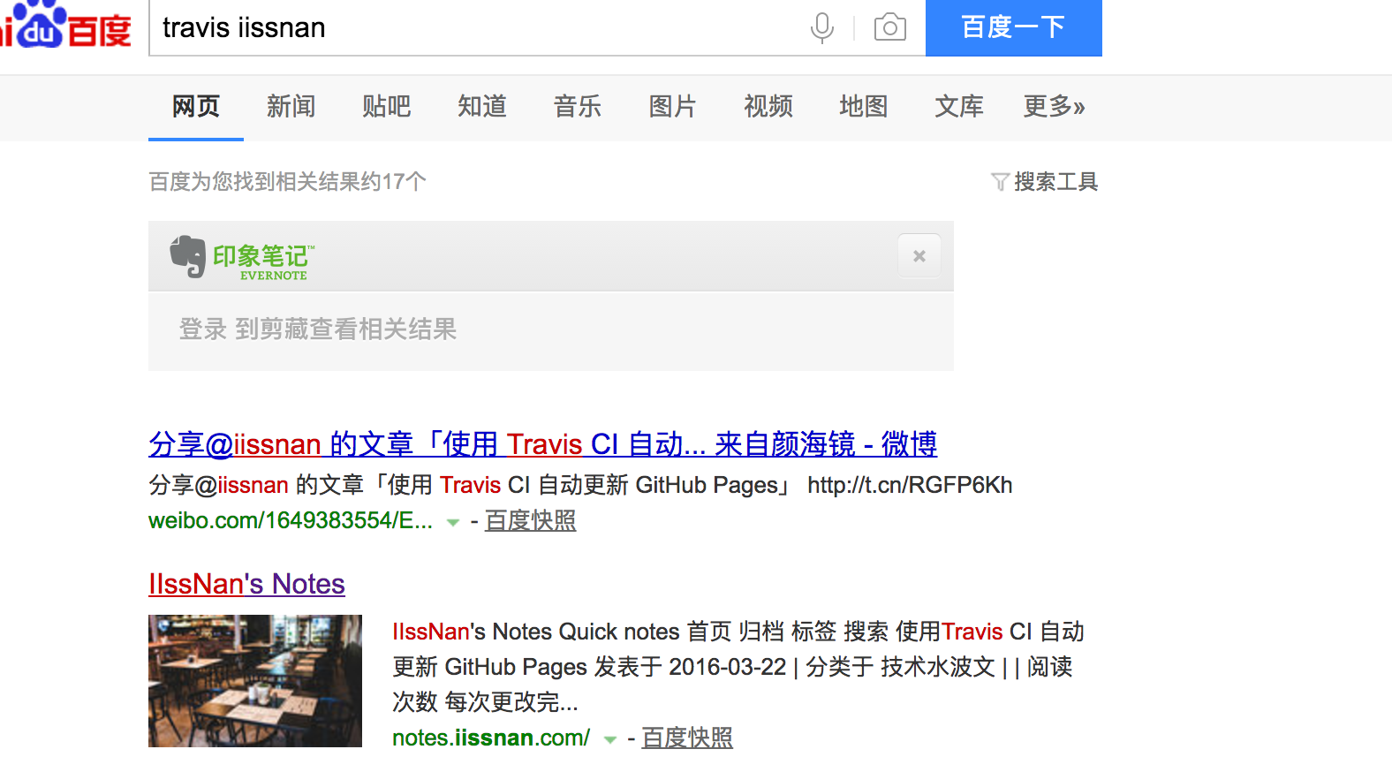Open the IIssNan's Notes result title
This screenshot has height=772, width=1392.
246,584
